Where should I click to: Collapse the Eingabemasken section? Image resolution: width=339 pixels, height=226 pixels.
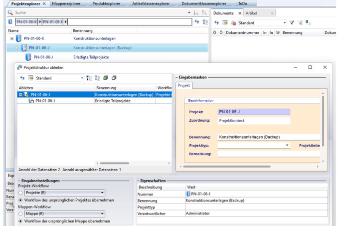[176, 77]
